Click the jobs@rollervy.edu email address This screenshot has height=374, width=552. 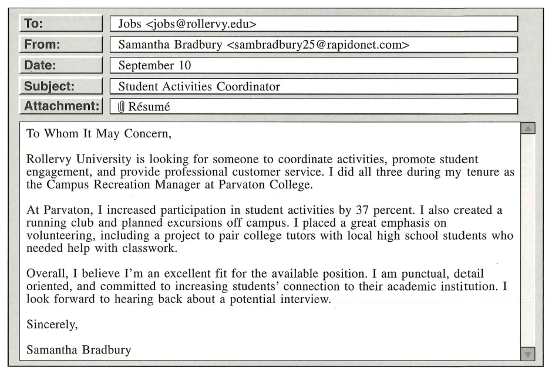click(201, 24)
